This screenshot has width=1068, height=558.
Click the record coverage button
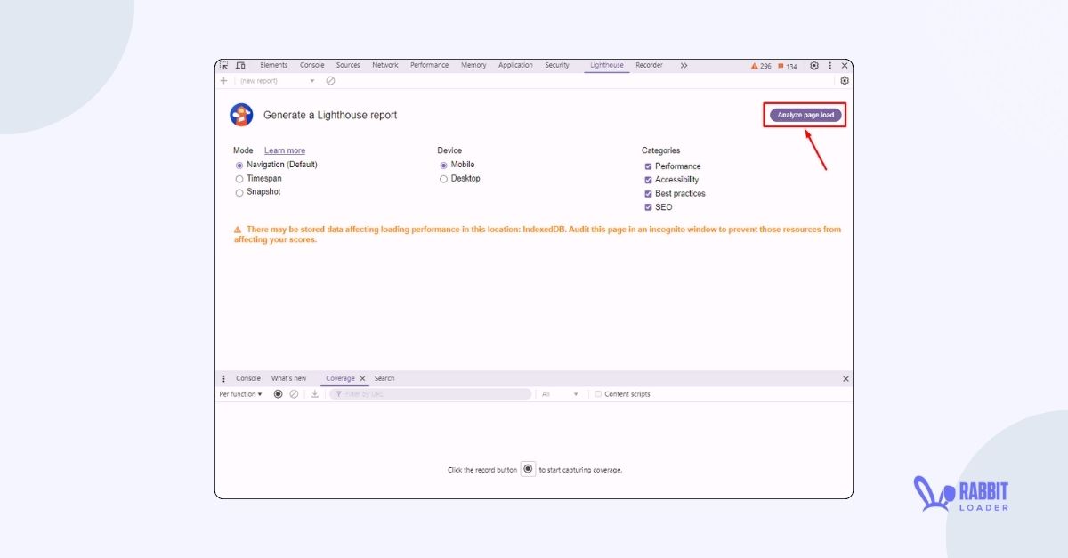click(x=277, y=393)
